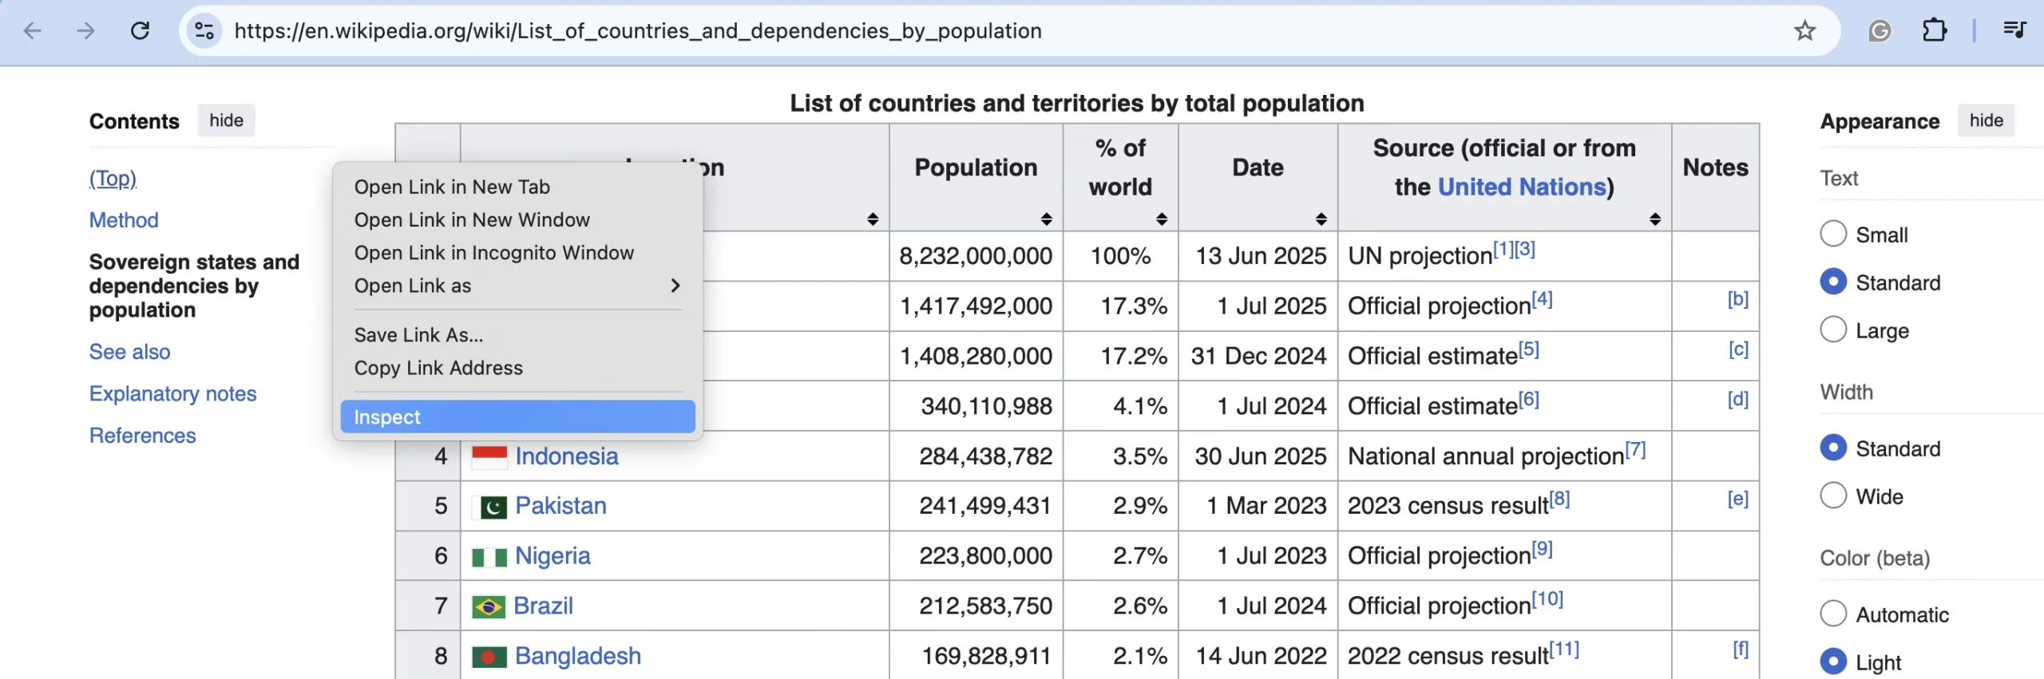The width and height of the screenshot is (2044, 679).
Task: Open note [c] in Notes column
Action: tap(1738, 349)
